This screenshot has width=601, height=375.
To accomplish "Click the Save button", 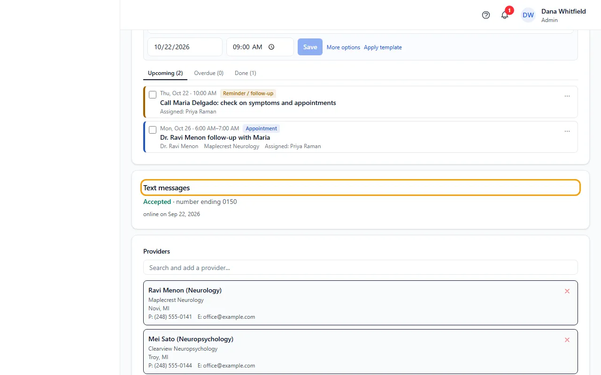I will 310,47.
